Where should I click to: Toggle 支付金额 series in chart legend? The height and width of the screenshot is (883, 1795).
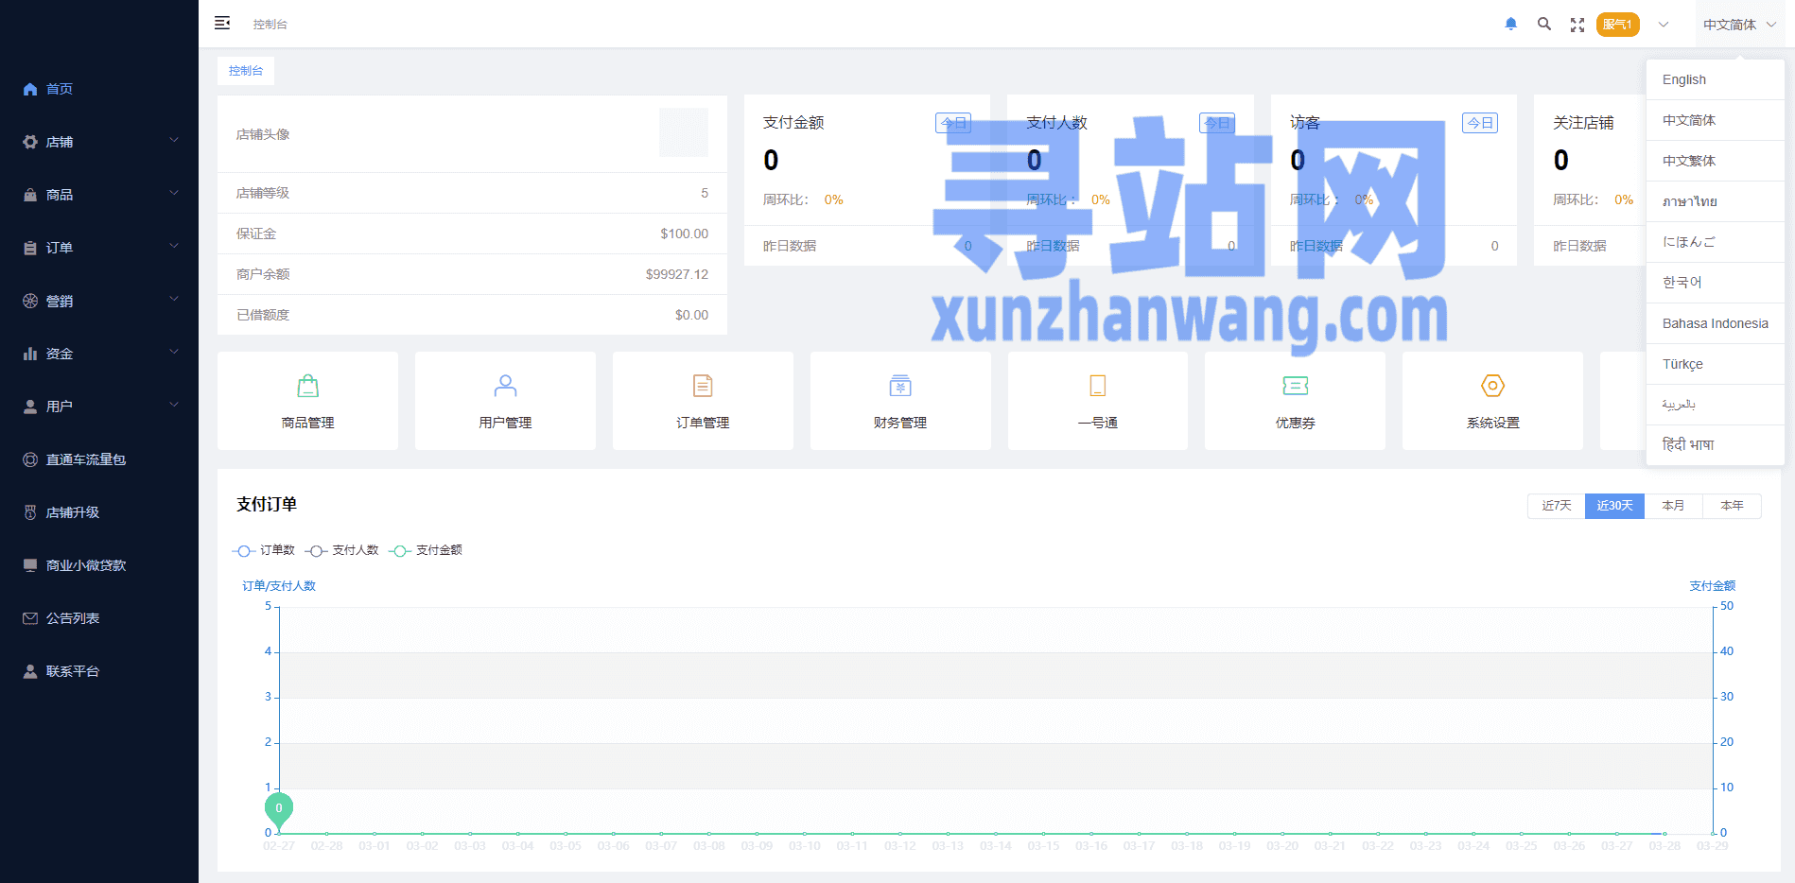[x=427, y=550]
